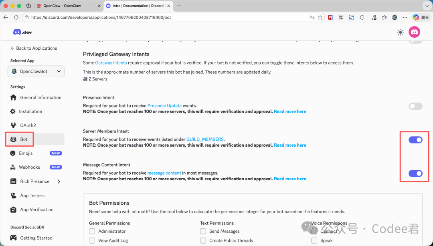Click the Discord .dev logo

pos(22,32)
